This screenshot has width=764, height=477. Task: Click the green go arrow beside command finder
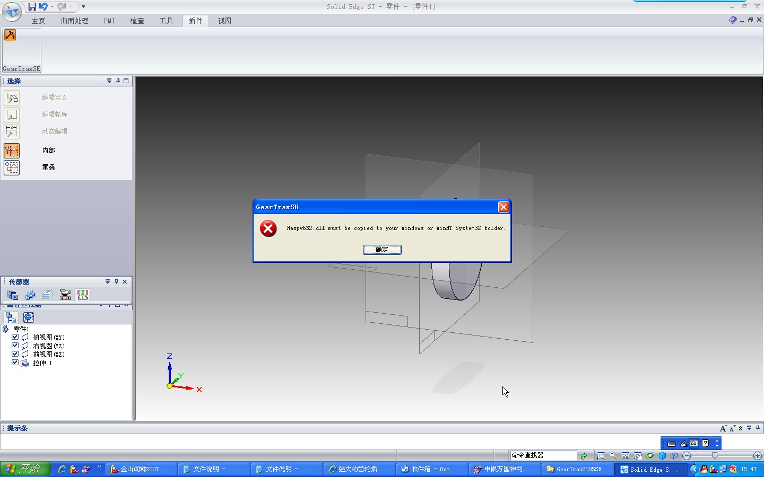pyautogui.click(x=584, y=456)
